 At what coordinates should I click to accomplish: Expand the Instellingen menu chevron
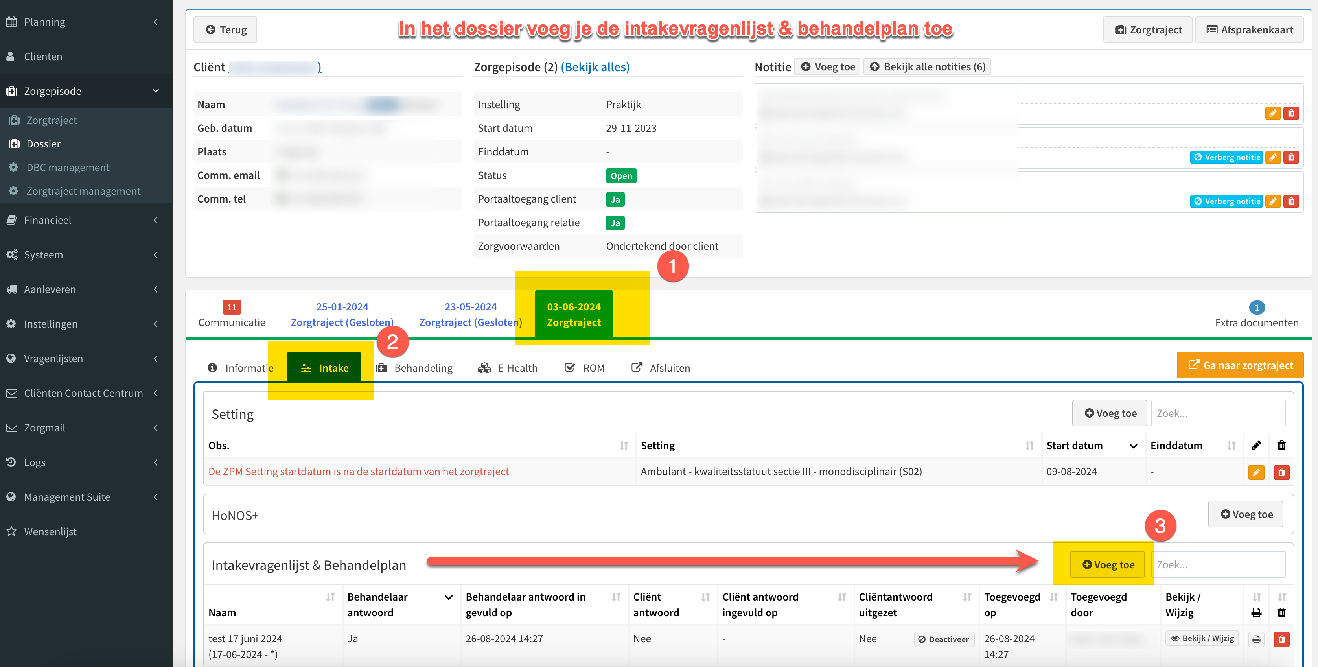click(x=156, y=324)
